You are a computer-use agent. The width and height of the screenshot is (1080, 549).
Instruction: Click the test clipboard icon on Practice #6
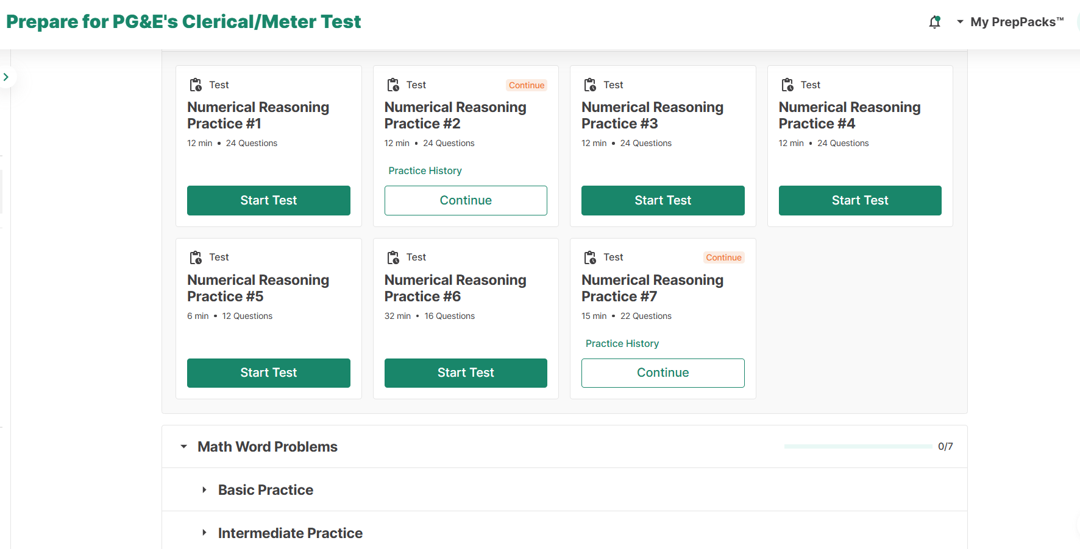[393, 257]
